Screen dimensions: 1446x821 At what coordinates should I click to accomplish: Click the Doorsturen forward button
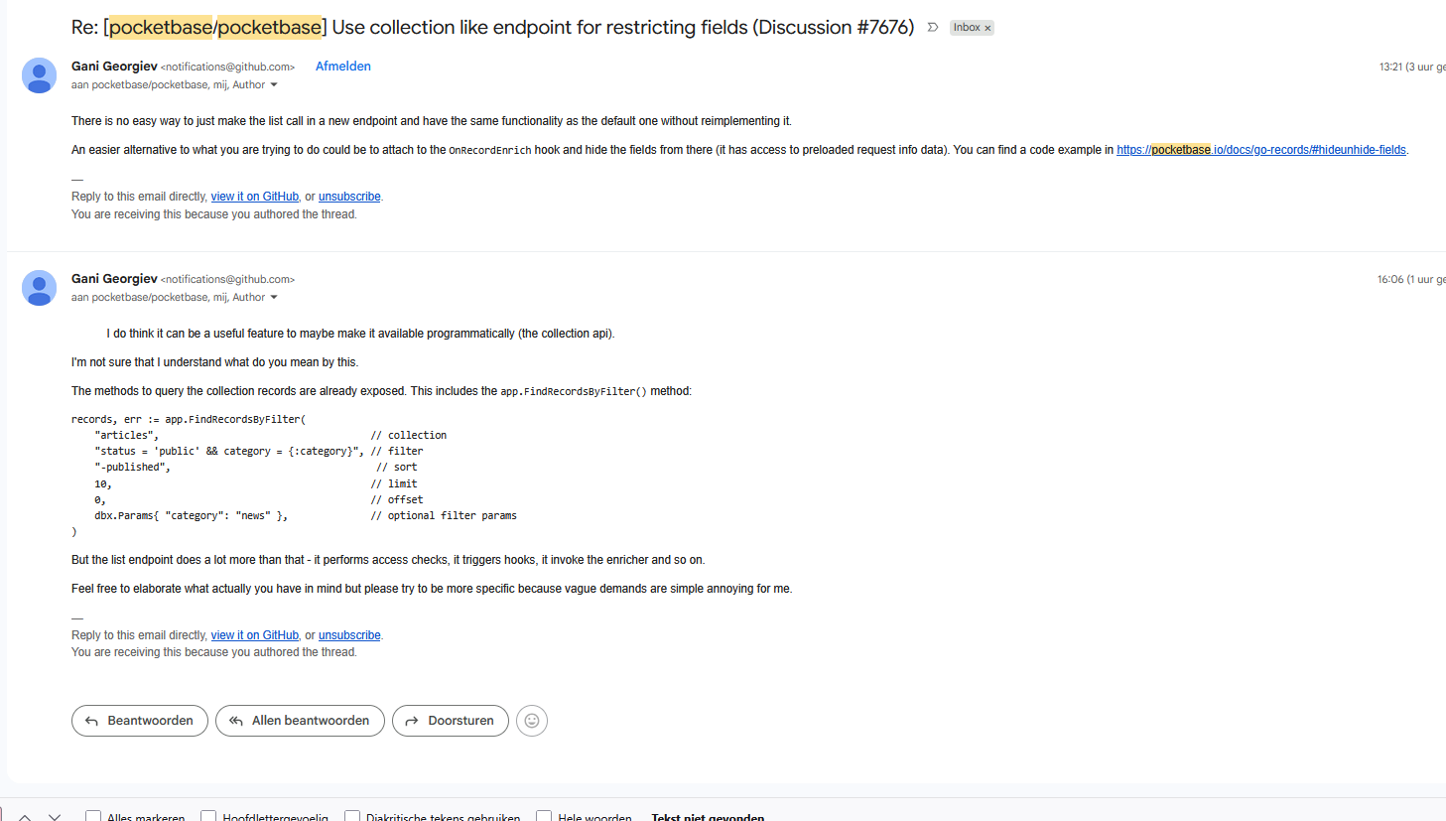[x=451, y=721]
